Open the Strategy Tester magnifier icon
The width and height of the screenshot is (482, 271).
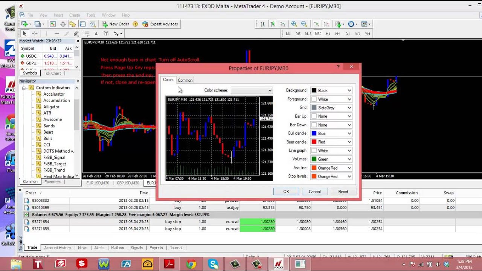[92, 24]
